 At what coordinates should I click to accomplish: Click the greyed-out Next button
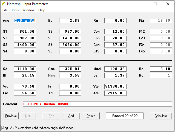28,116
